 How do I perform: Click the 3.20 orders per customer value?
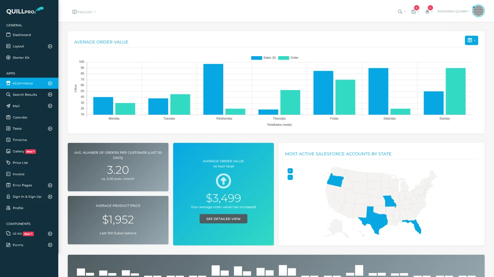click(118, 170)
